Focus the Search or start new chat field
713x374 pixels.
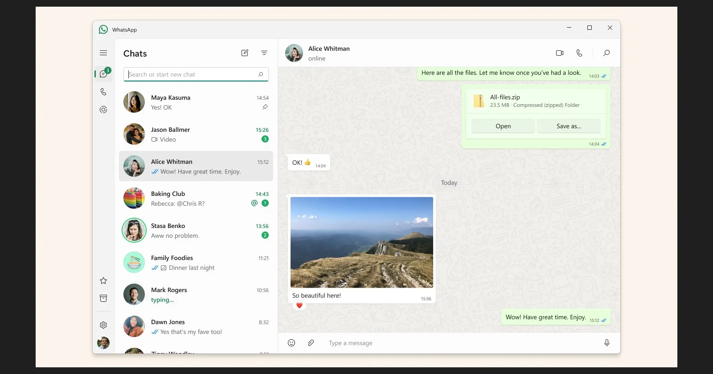coord(192,74)
